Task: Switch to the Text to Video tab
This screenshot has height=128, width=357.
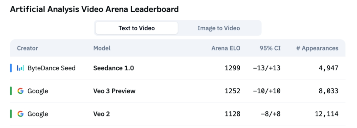Action: (x=137, y=28)
